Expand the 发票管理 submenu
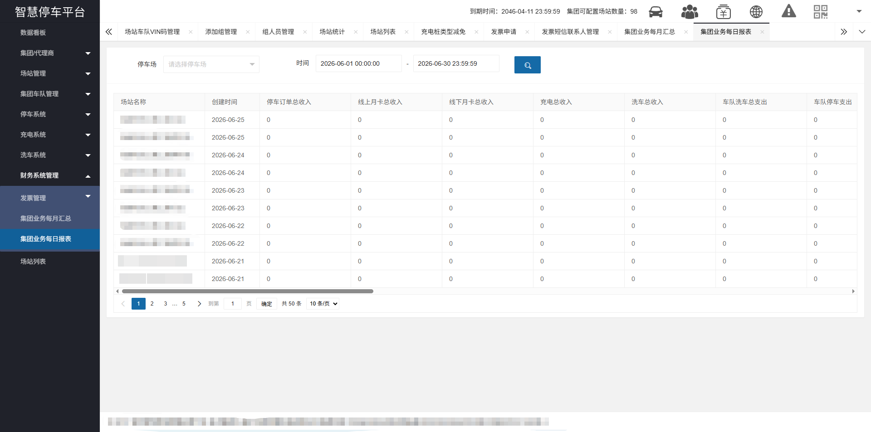 pyautogui.click(x=50, y=198)
